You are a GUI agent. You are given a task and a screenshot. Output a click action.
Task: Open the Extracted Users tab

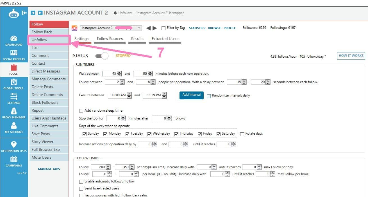(x=165, y=39)
